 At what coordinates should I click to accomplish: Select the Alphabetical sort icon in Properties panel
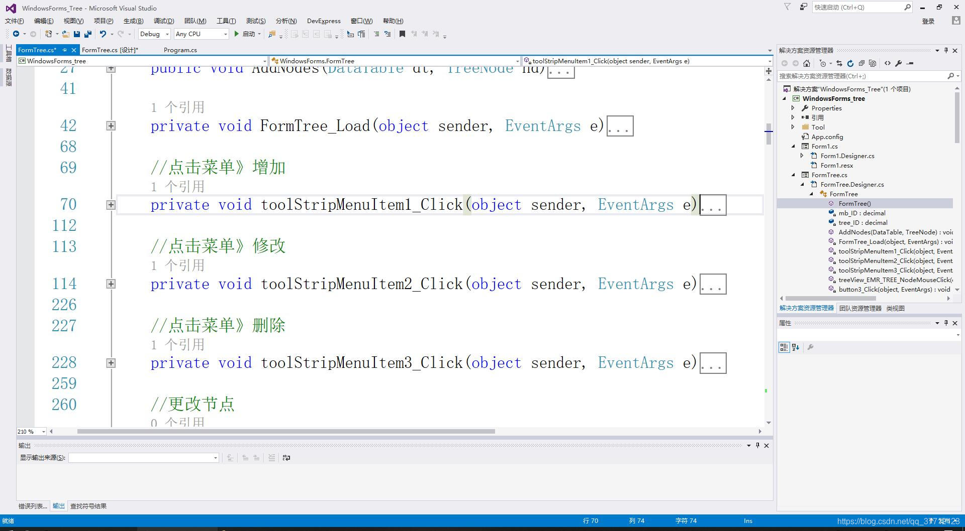[x=795, y=347]
